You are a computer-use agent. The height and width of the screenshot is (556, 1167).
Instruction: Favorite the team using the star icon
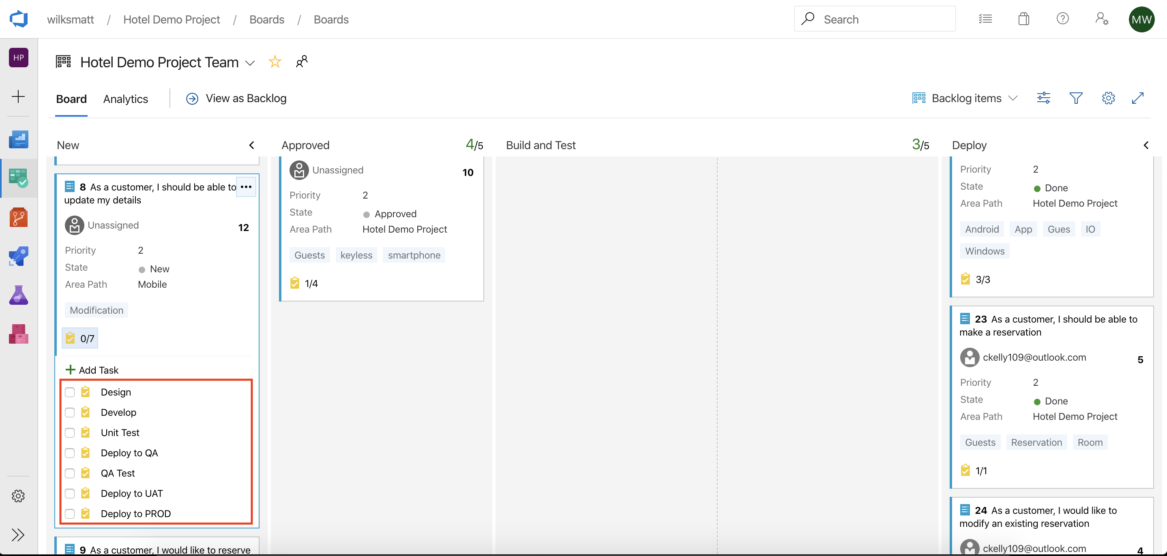275,62
